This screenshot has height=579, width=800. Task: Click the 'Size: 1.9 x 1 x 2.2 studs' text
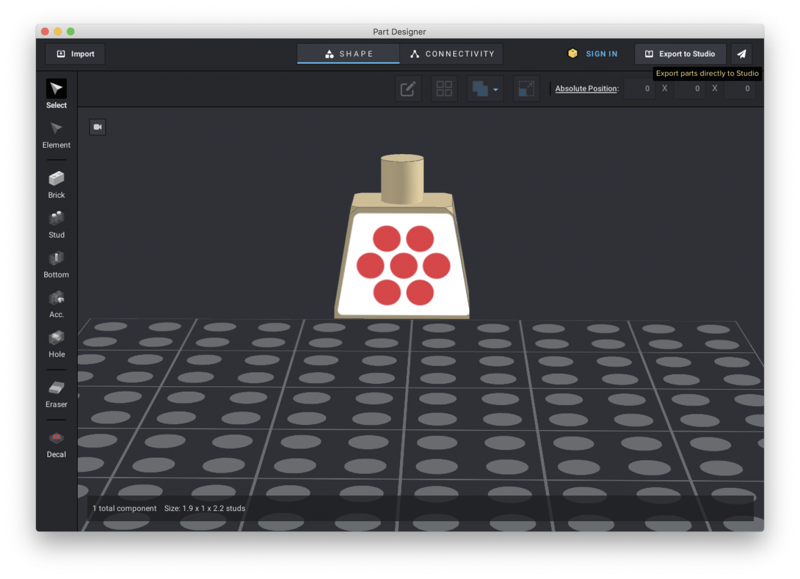205,508
